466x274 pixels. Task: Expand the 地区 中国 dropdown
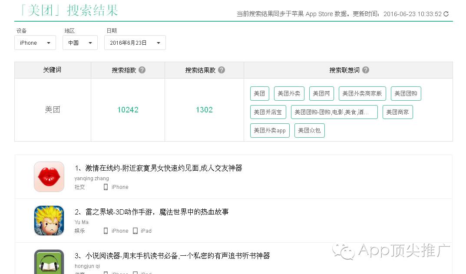[80, 43]
